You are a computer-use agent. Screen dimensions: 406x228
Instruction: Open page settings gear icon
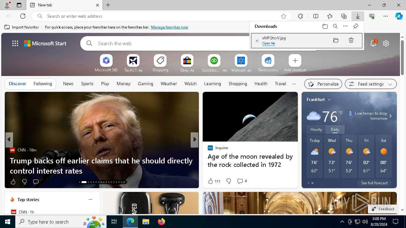tap(386, 43)
